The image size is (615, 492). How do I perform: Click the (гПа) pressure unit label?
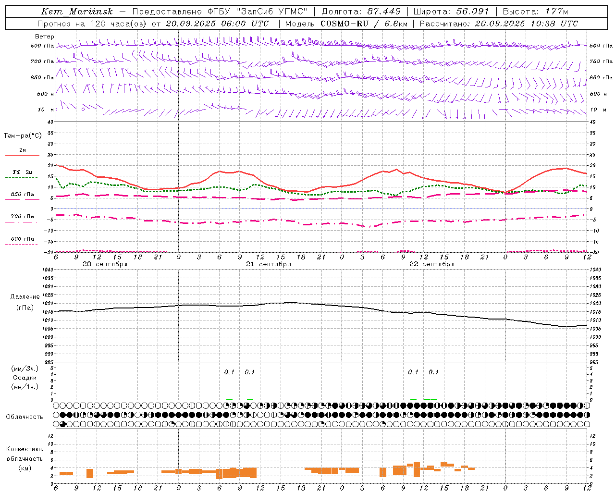[x=25, y=307]
